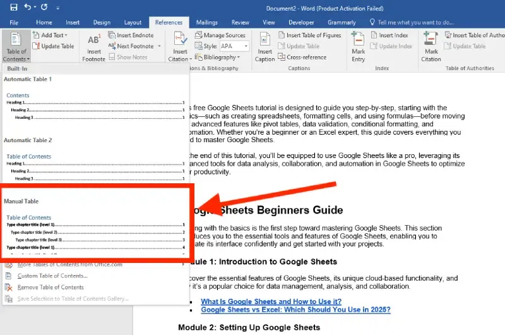Image resolution: width=505 pixels, height=335 pixels.
Task: Switch to the Design tab
Action: pyautogui.click(x=102, y=23)
